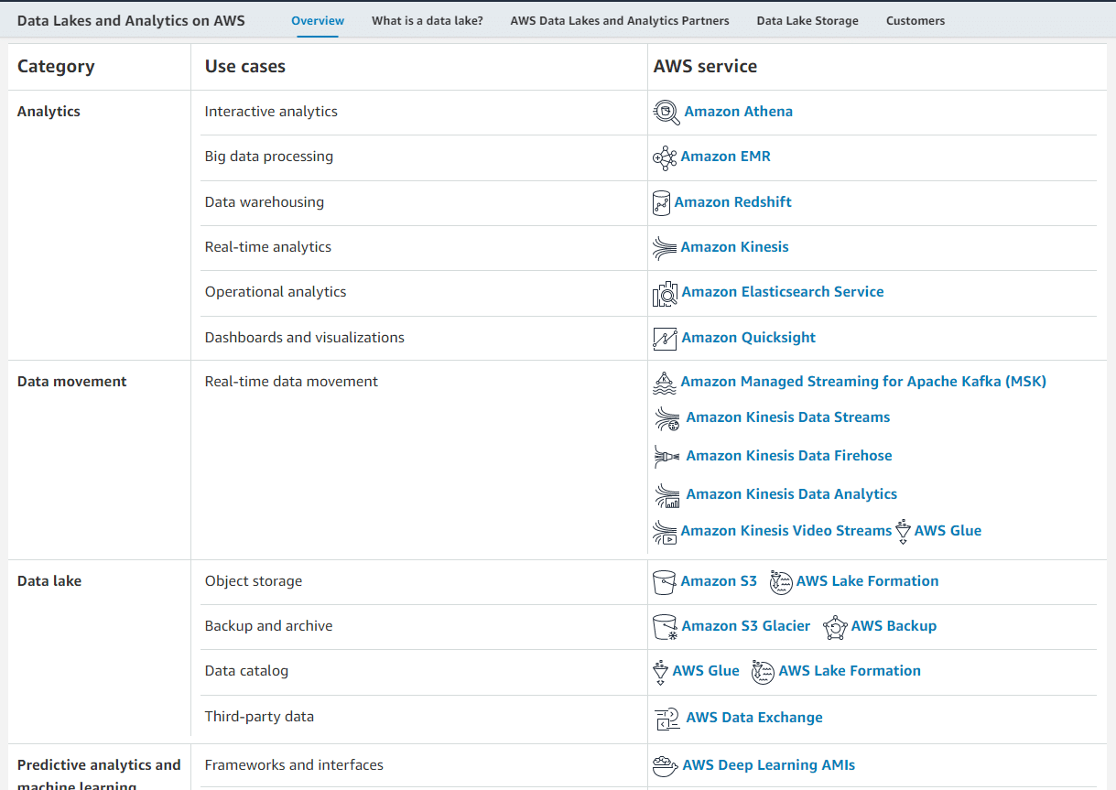Open the What is a data lake? tab
1116x790 pixels.
click(x=427, y=19)
